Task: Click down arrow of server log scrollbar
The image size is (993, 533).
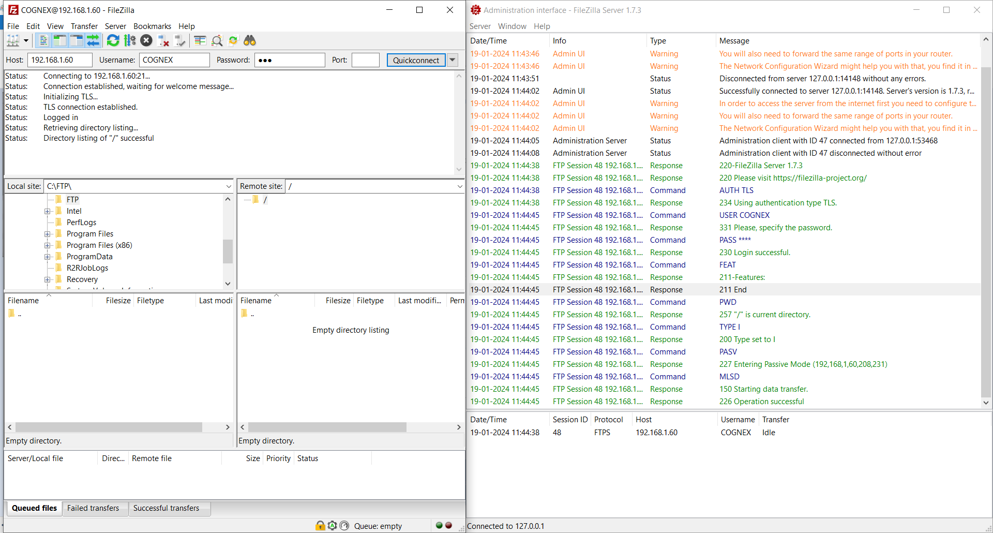Action: (x=986, y=402)
